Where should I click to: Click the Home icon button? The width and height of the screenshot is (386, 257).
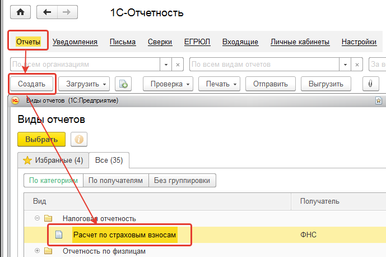click(x=21, y=12)
